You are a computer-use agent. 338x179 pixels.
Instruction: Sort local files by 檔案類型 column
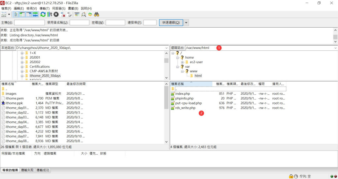[x=55, y=84]
